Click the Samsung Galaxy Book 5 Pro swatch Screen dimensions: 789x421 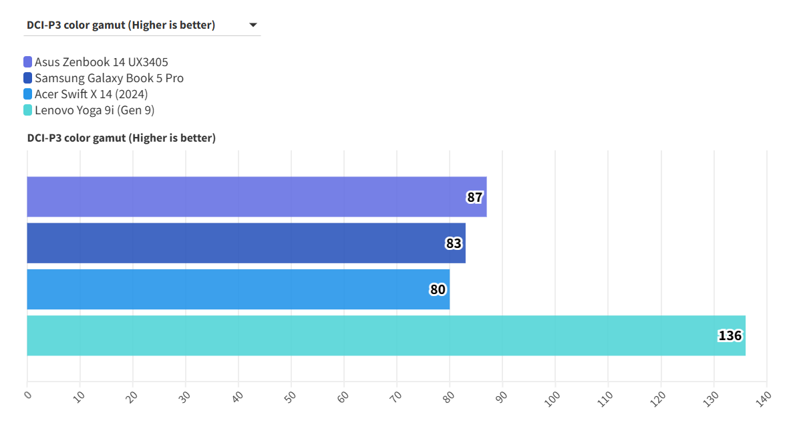pos(28,78)
